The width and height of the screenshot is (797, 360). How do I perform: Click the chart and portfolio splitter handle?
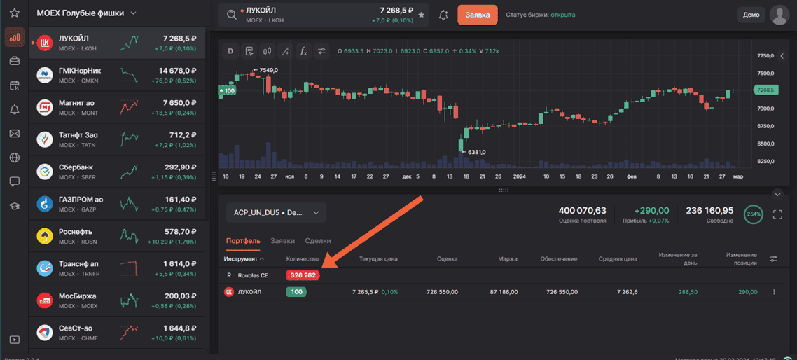(x=504, y=191)
